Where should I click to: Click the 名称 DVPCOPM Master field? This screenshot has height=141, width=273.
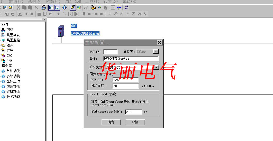pos(131,59)
